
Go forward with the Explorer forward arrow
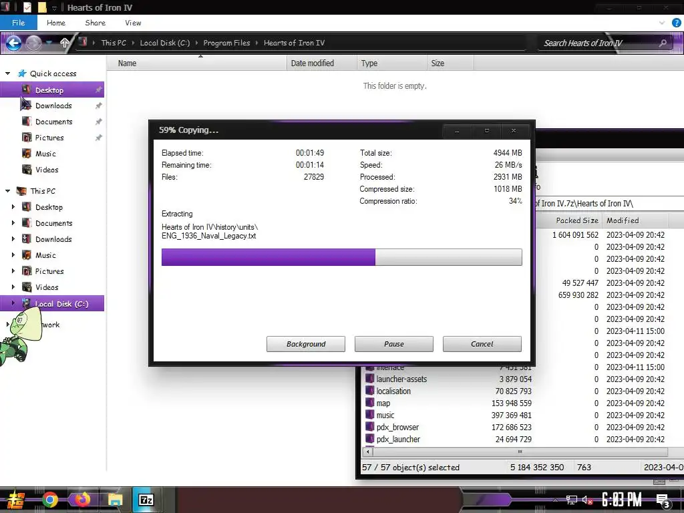click(33, 43)
